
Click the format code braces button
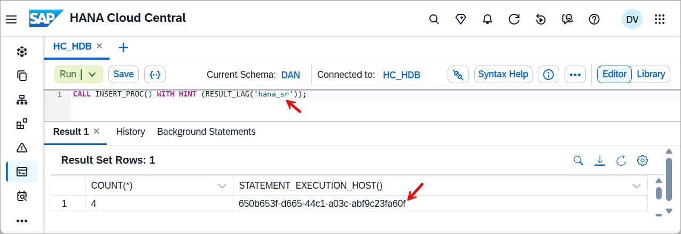pyautogui.click(x=155, y=75)
